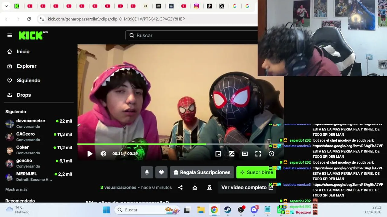Screen dimensions: 387x217
Task: Open Coker's channel from the following list
Action: coord(39,150)
